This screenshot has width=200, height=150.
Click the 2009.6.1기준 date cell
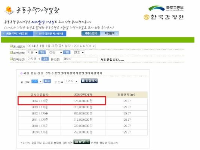pos(40,132)
